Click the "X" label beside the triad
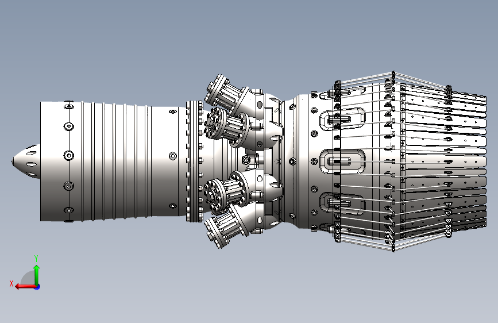The height and width of the screenshot is (323, 498). coord(11,283)
